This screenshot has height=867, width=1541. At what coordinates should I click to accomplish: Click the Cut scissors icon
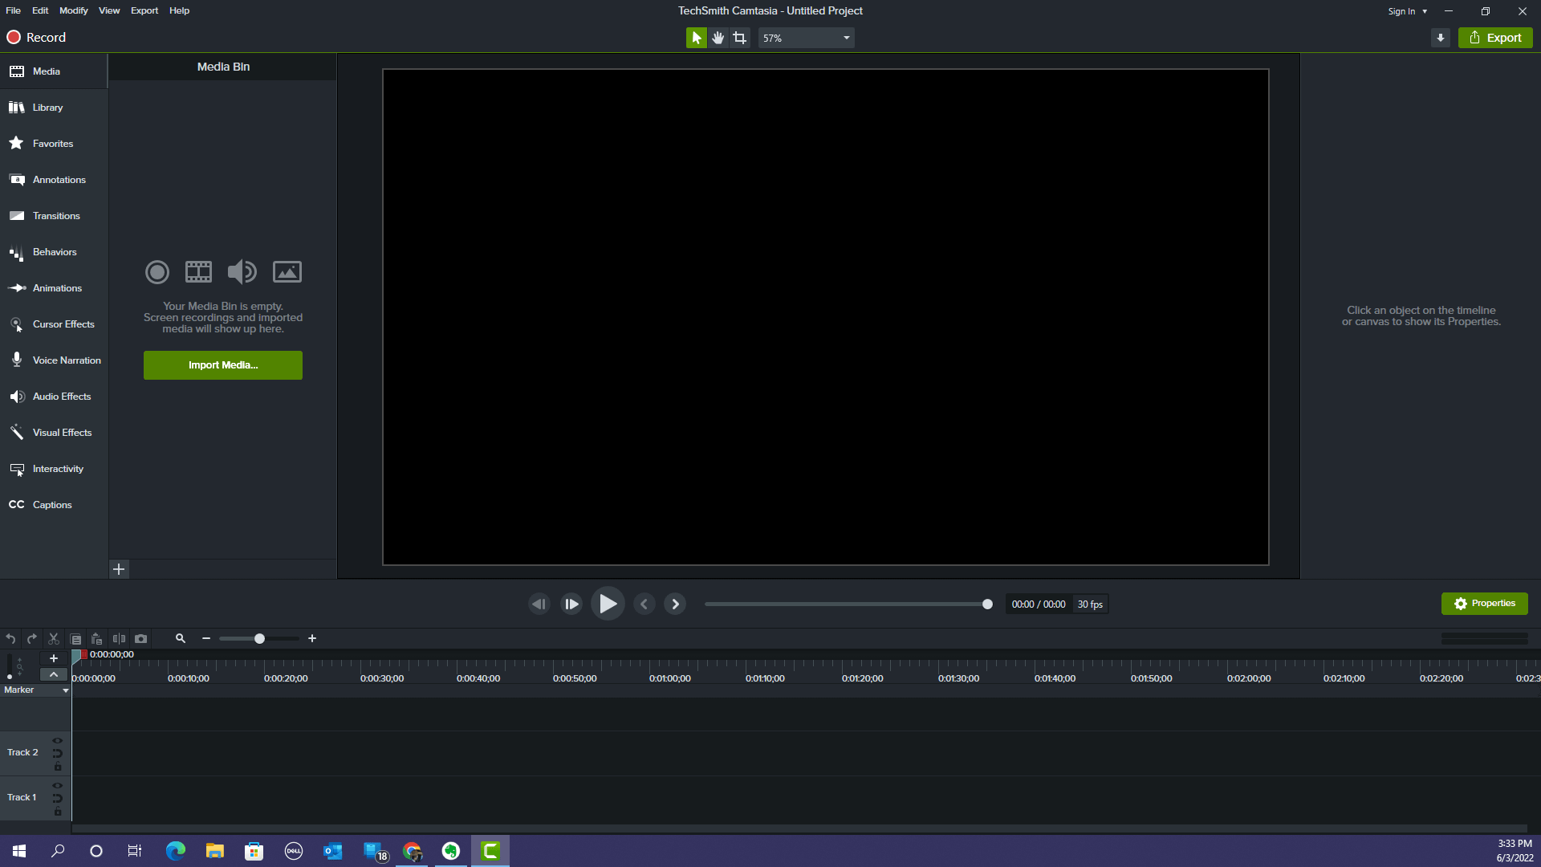tap(54, 639)
